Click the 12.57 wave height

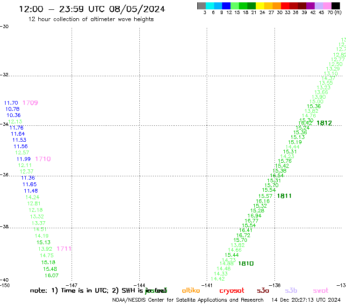click(22, 152)
